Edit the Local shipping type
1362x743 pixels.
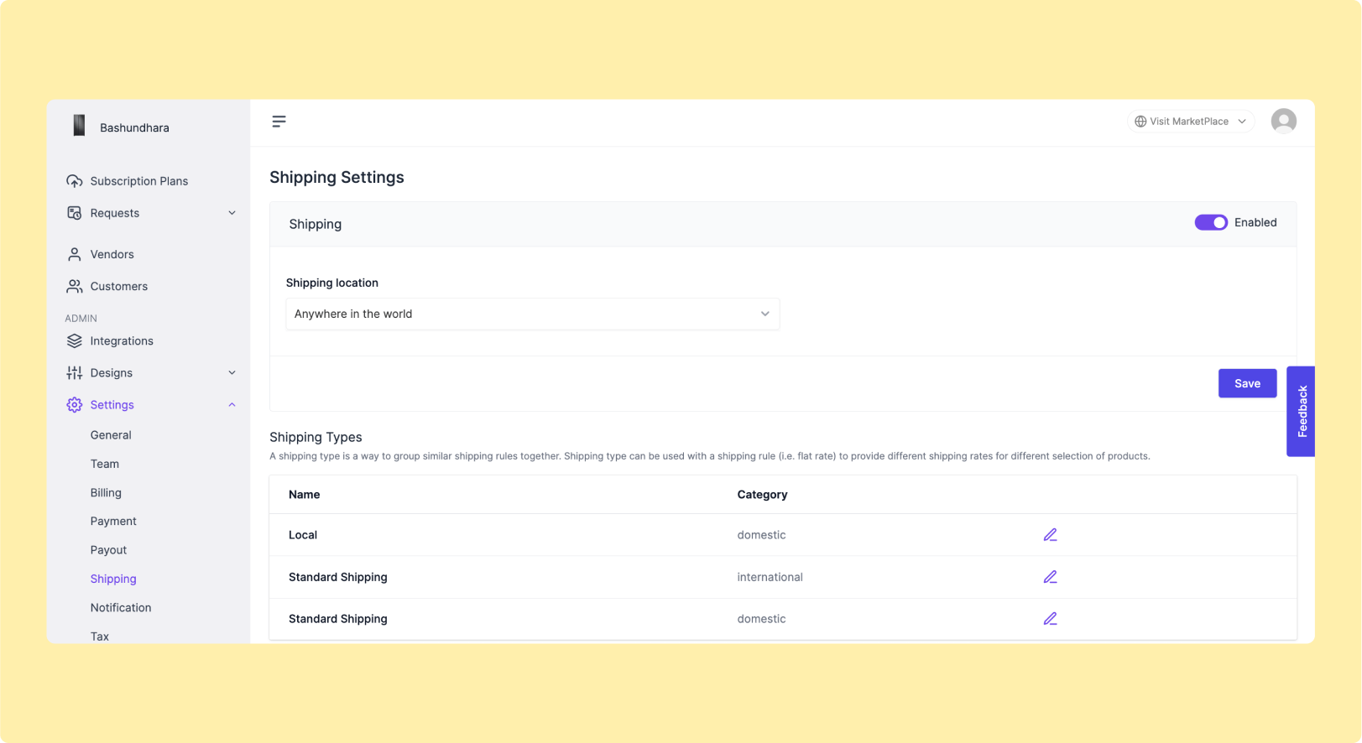(1050, 535)
